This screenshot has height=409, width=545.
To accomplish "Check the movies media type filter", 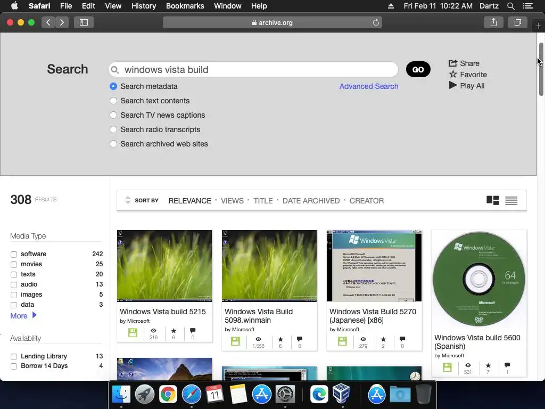I will tap(14, 265).
